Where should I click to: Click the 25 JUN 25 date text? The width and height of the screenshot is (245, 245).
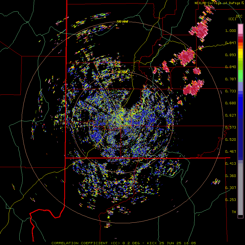[x=170, y=243]
